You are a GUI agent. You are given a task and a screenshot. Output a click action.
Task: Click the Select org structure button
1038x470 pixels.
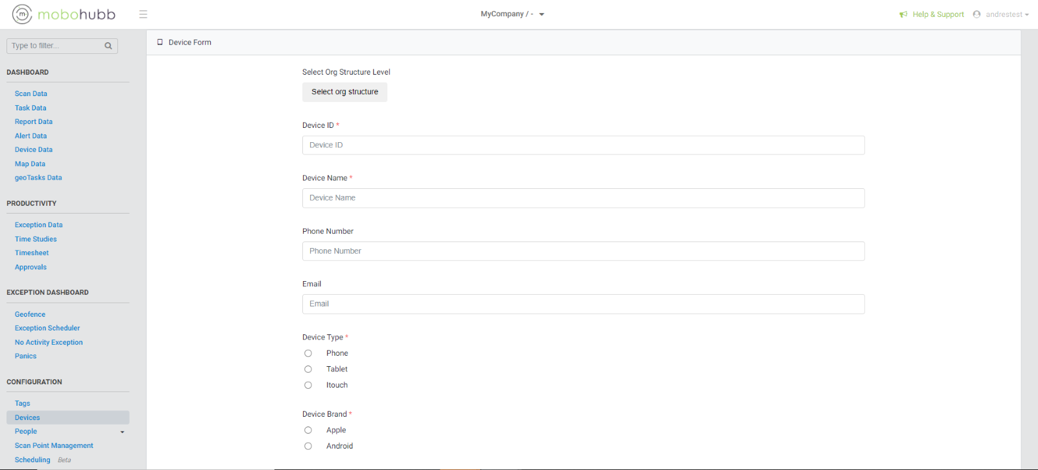click(344, 92)
